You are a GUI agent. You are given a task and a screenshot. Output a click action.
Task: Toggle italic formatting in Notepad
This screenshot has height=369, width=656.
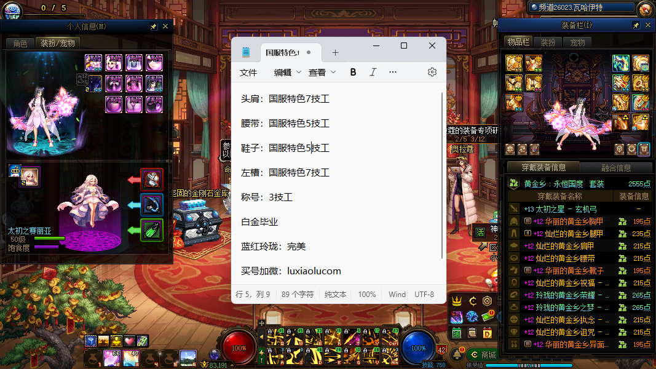pyautogui.click(x=373, y=72)
